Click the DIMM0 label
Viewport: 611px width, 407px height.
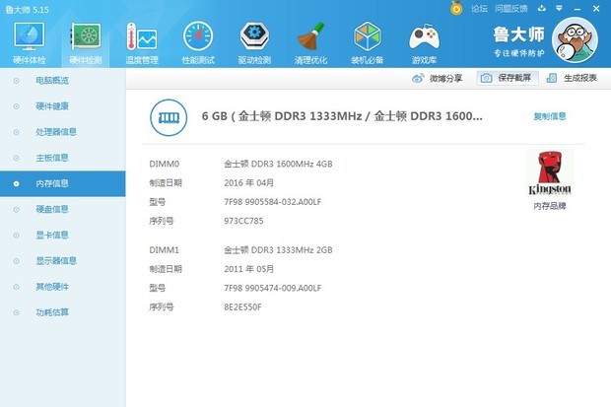coord(164,165)
